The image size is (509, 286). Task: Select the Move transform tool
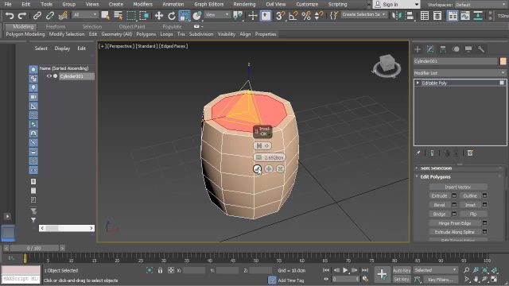pos(159,16)
